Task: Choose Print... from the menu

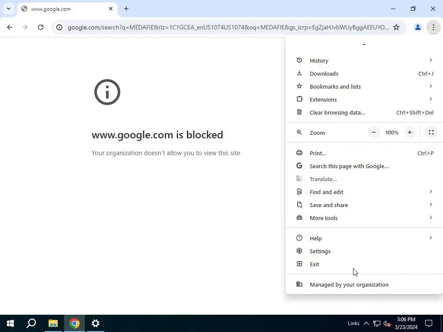Action: [364, 153]
